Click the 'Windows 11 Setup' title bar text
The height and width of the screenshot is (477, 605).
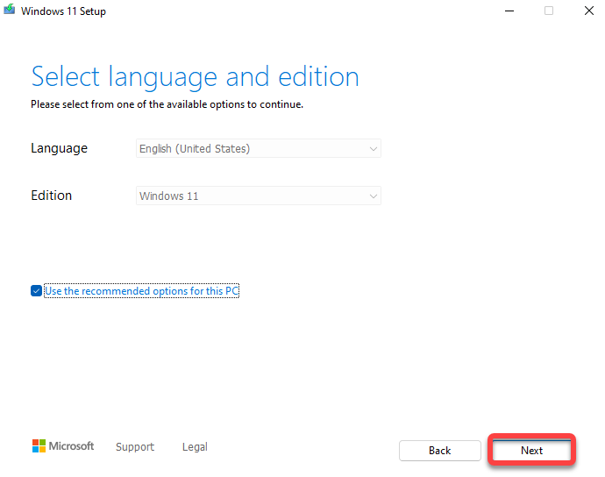point(63,11)
